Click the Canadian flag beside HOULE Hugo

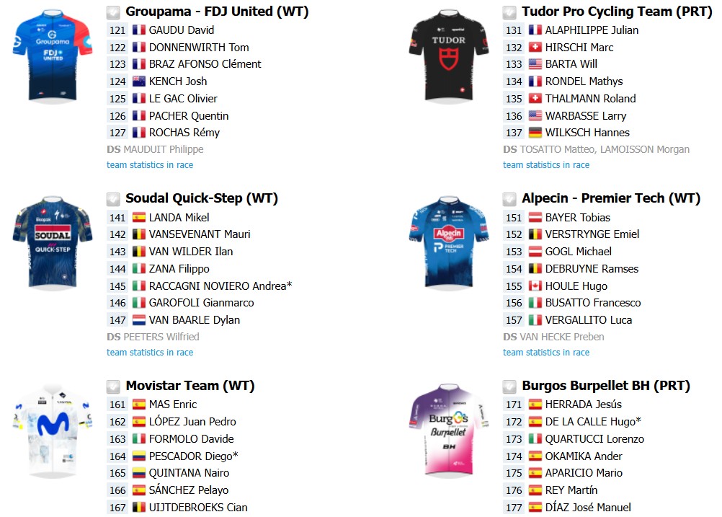pos(535,286)
